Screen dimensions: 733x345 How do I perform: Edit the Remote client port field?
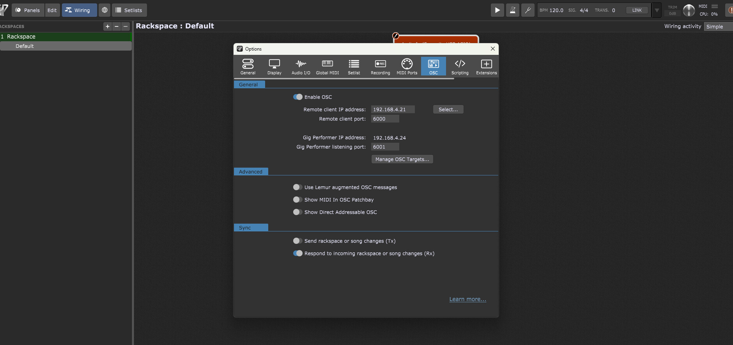385,119
